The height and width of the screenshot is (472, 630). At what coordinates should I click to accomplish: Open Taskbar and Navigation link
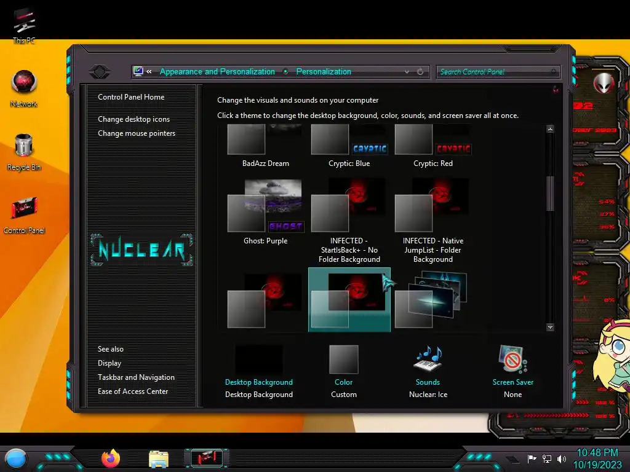click(x=136, y=377)
